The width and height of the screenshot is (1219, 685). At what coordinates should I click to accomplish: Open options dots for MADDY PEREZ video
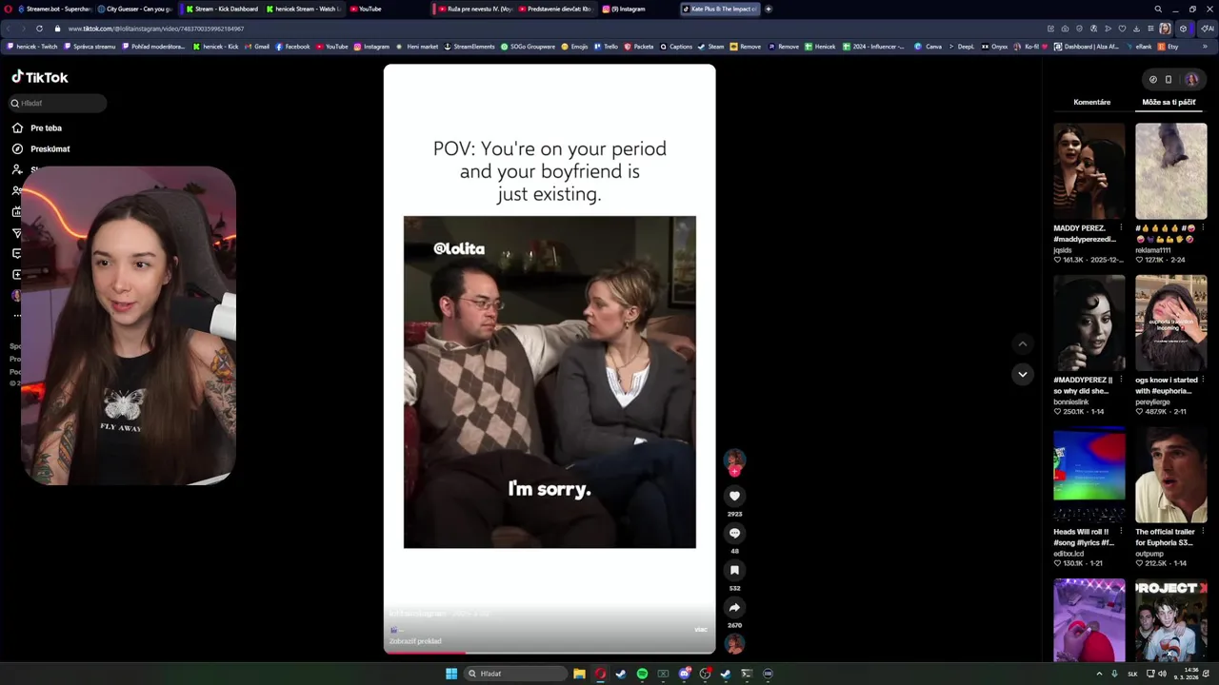tap(1121, 228)
